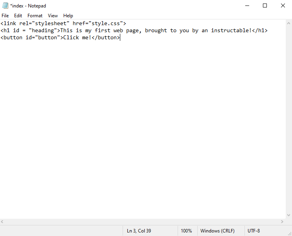292x236 pixels.
Task: Place cursor in the stylesheet link line
Action: (x=63, y=24)
